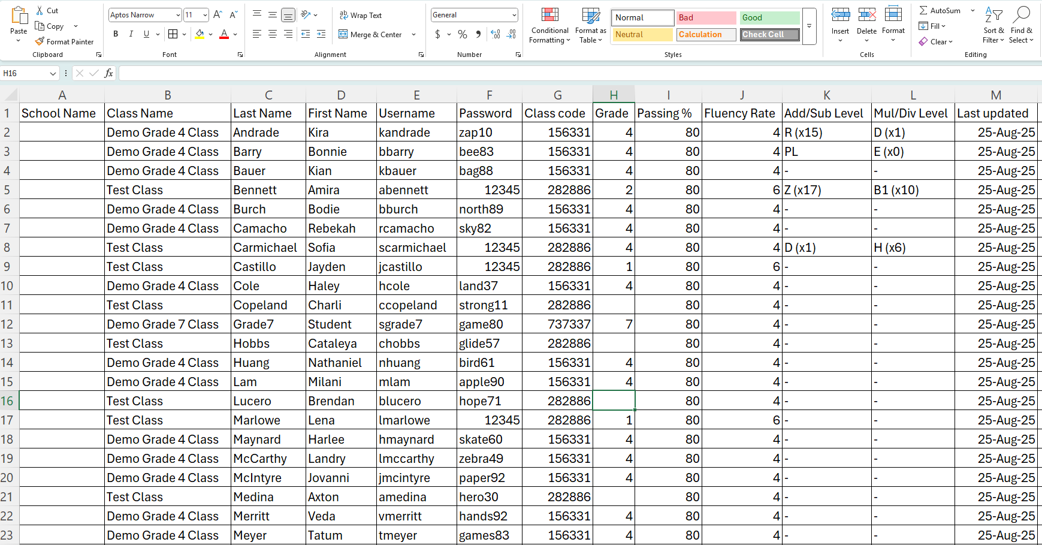Viewport: 1042px width, 545px height.
Task: Select the Fluency Rate header cell
Action: tap(742, 113)
